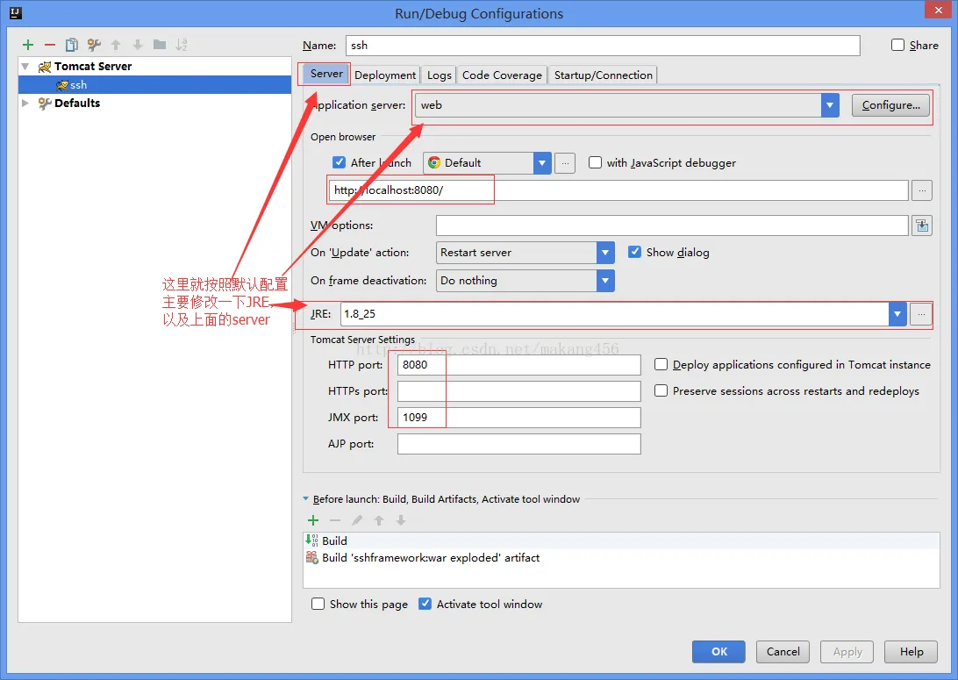Move configuration down in the list toolbar
The height and width of the screenshot is (680, 958).
[x=138, y=45]
